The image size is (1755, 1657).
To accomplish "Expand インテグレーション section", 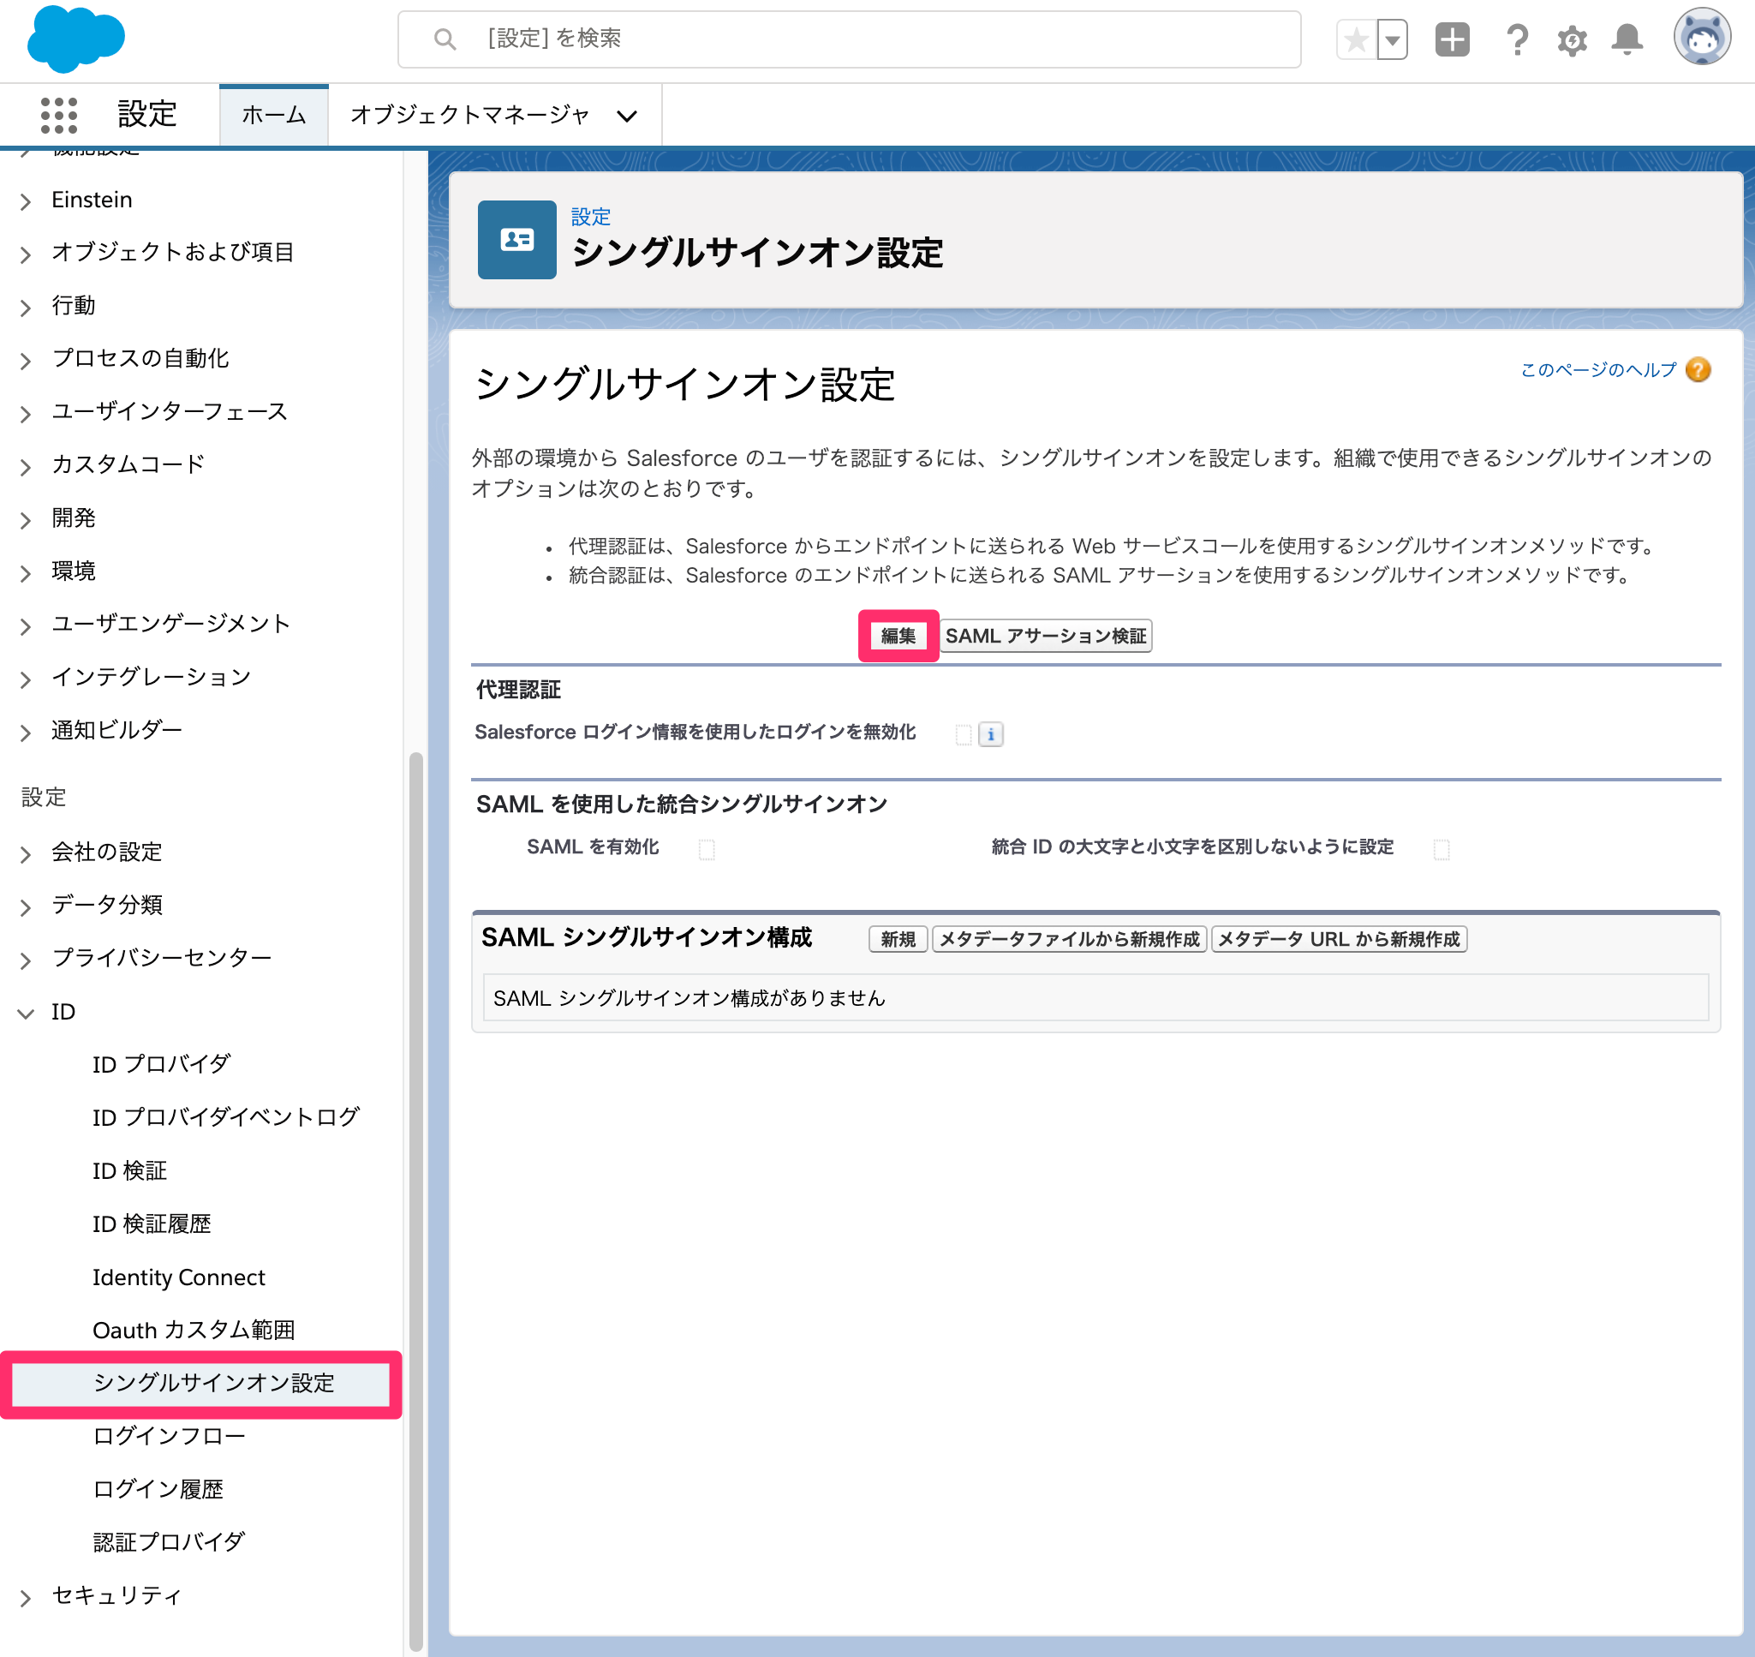I will click(x=26, y=679).
